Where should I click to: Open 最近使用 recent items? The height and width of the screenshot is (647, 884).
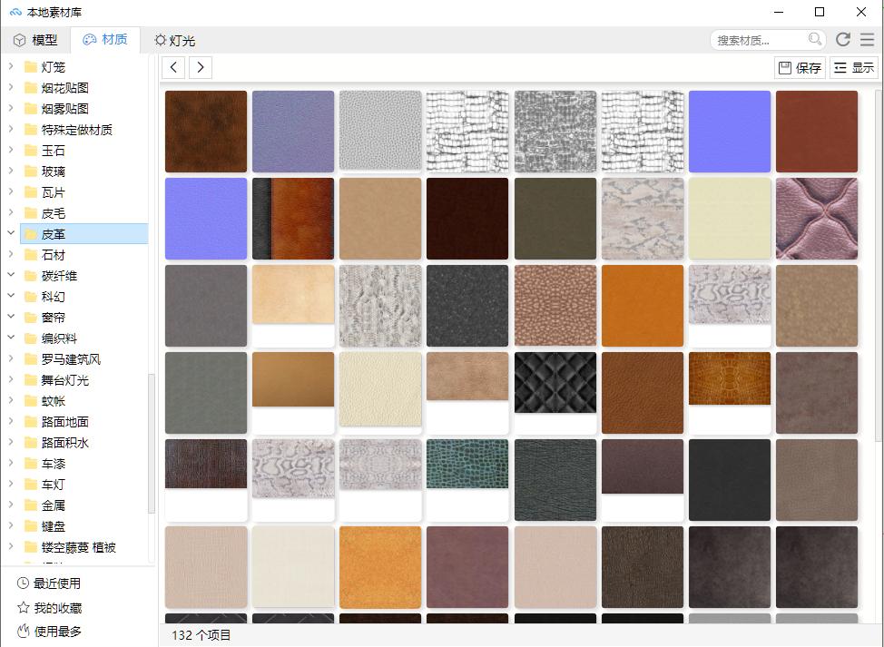tap(57, 583)
